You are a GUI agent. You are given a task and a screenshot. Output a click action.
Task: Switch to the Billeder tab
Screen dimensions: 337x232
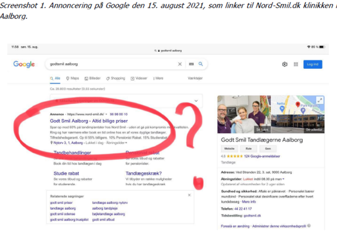(x=92, y=78)
